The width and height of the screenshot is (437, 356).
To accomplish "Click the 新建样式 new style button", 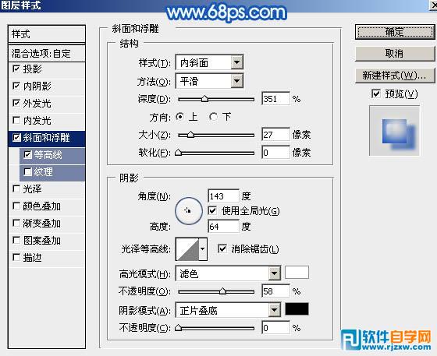I will pyautogui.click(x=395, y=75).
